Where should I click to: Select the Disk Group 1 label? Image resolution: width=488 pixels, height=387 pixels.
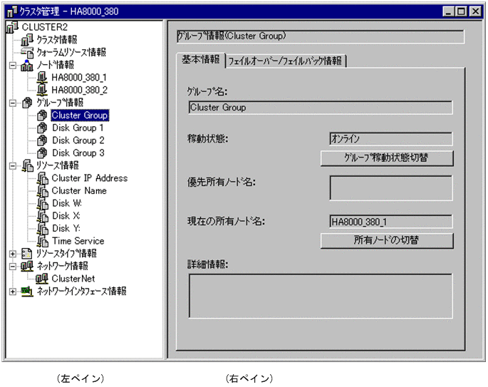[x=78, y=128]
